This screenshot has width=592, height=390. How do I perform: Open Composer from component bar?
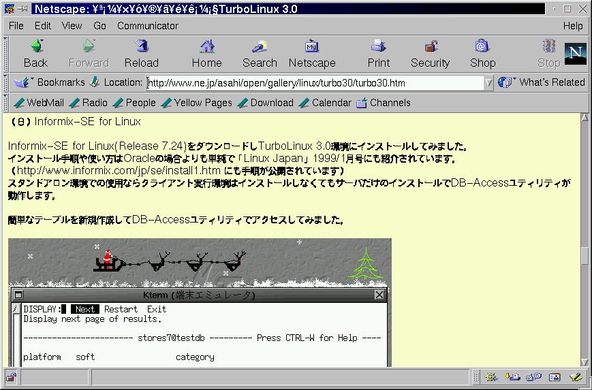click(x=576, y=377)
